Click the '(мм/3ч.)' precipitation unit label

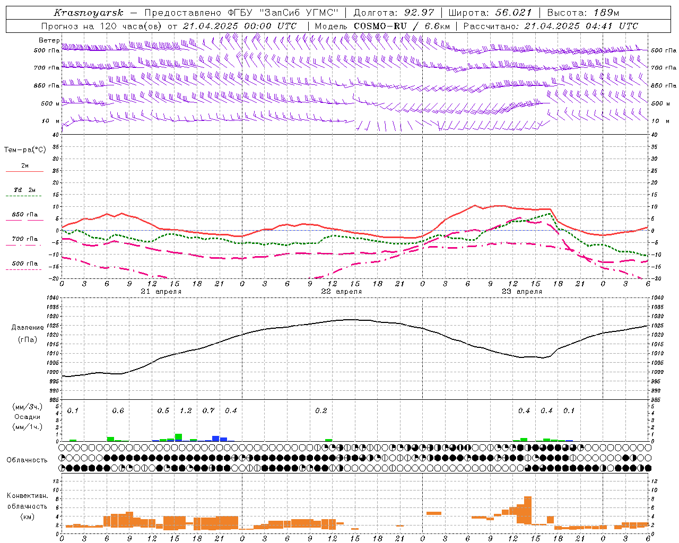click(27, 407)
